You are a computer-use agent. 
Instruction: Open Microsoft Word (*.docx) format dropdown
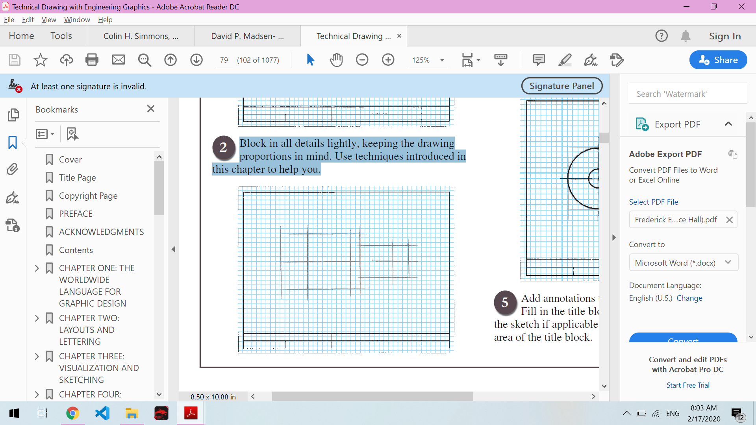tap(683, 262)
